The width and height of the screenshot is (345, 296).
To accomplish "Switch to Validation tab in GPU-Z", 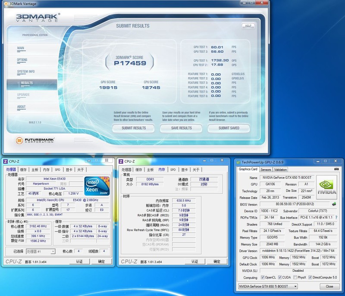I will (280, 170).
